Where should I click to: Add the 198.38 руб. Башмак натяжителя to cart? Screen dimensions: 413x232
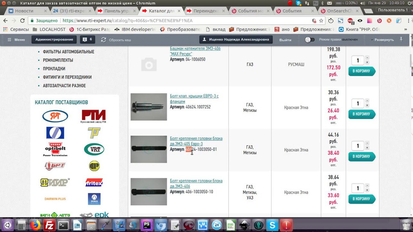[x=362, y=71]
